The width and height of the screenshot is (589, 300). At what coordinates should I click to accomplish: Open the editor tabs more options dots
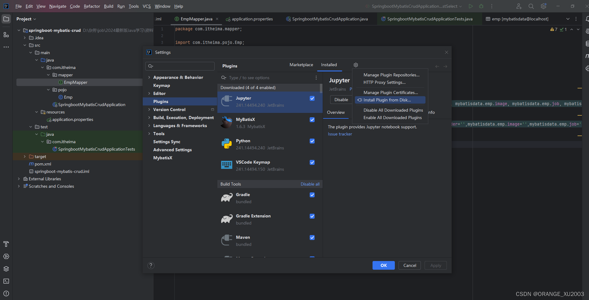pyautogui.click(x=576, y=19)
